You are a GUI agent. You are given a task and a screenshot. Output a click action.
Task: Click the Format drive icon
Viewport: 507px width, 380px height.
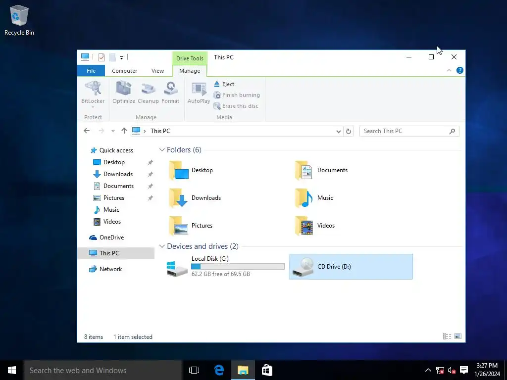click(x=170, y=93)
